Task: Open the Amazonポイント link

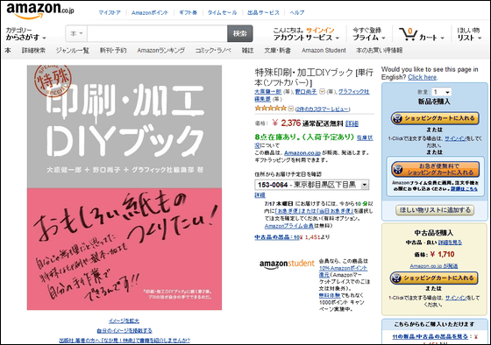Action: (x=150, y=12)
